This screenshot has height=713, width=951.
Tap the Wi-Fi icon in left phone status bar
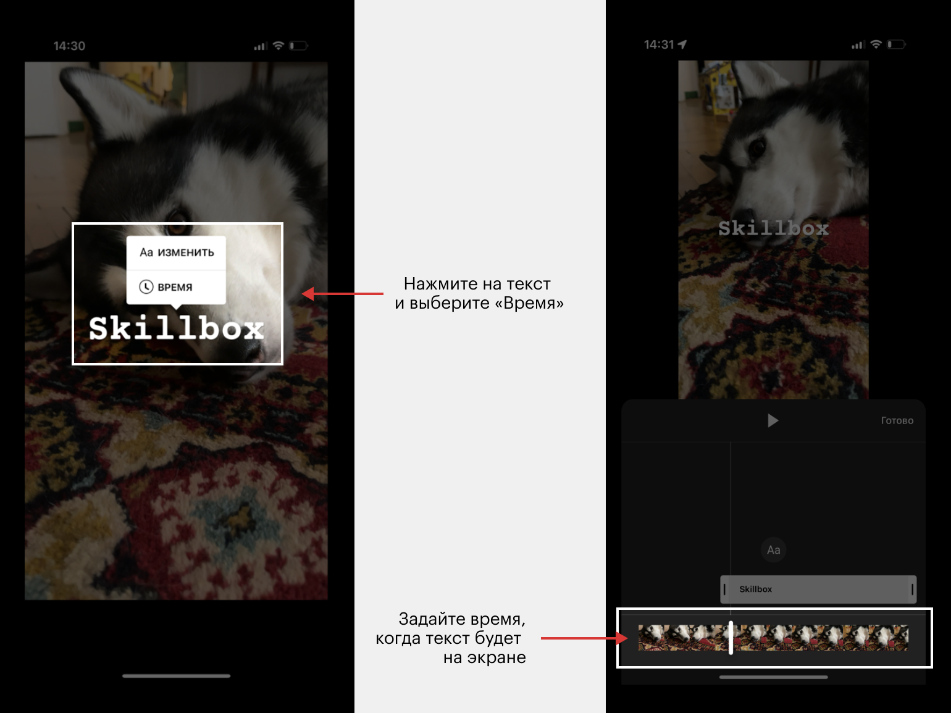pyautogui.click(x=278, y=46)
